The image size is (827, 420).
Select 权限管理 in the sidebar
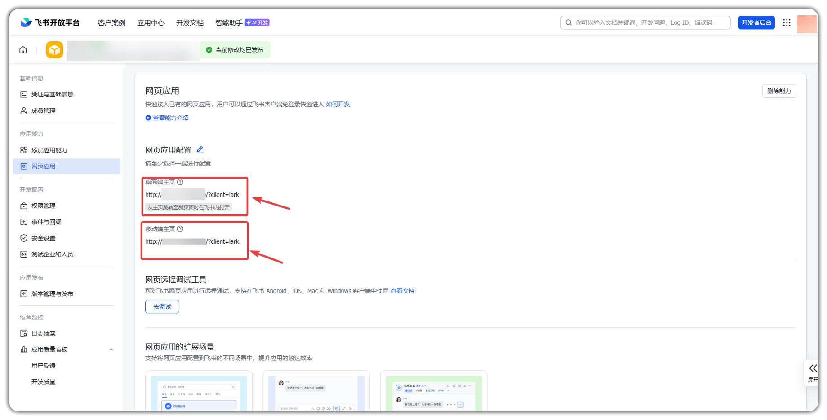[43, 206]
